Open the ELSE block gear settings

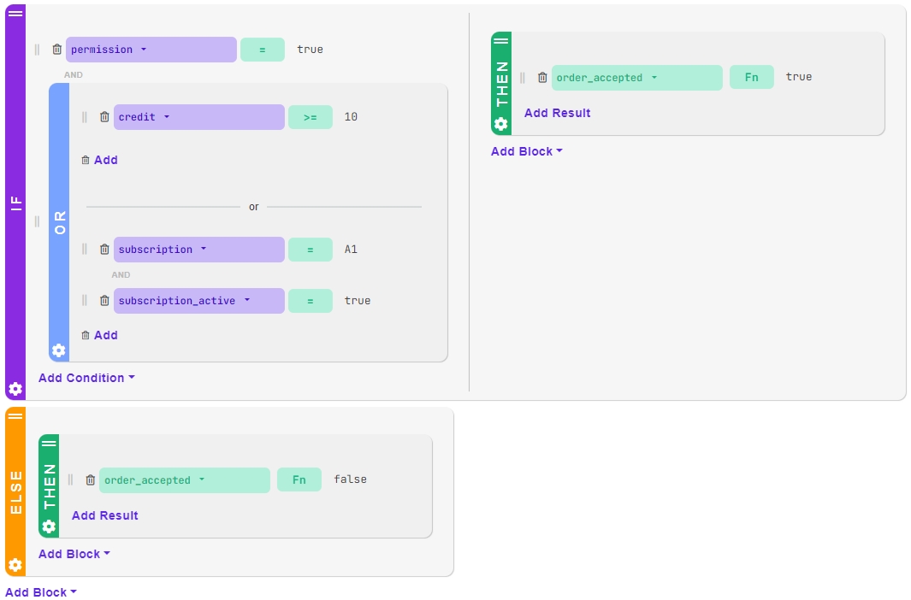(x=15, y=565)
